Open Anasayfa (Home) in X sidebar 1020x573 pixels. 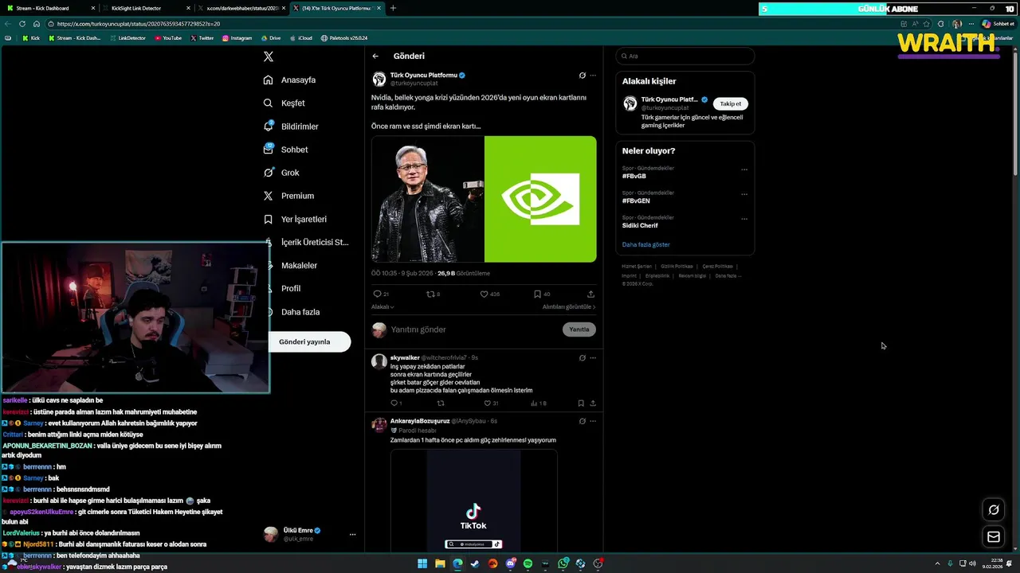click(x=290, y=80)
